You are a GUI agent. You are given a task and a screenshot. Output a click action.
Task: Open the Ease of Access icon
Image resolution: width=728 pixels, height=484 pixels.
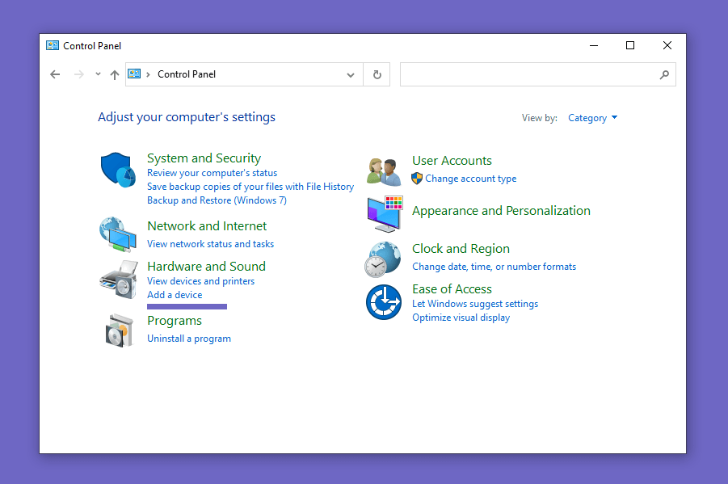383,302
